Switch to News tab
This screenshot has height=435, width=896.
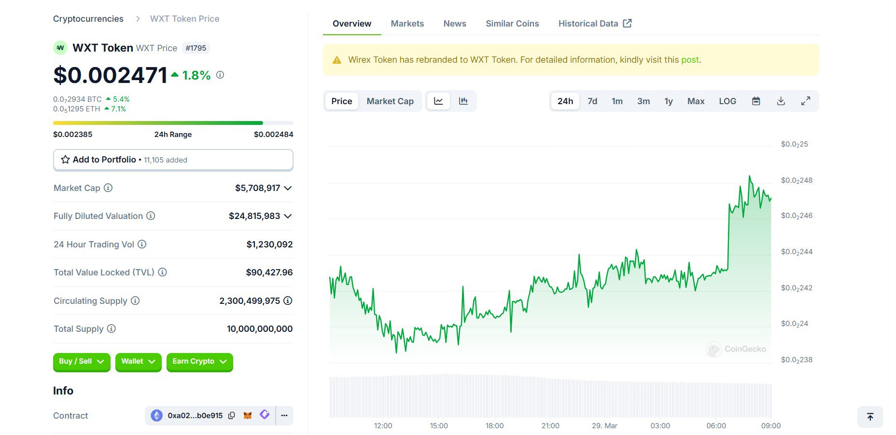(455, 24)
